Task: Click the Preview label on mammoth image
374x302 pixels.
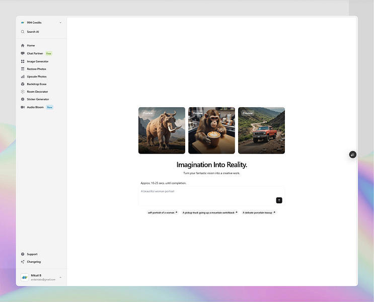Action: [x=148, y=113]
